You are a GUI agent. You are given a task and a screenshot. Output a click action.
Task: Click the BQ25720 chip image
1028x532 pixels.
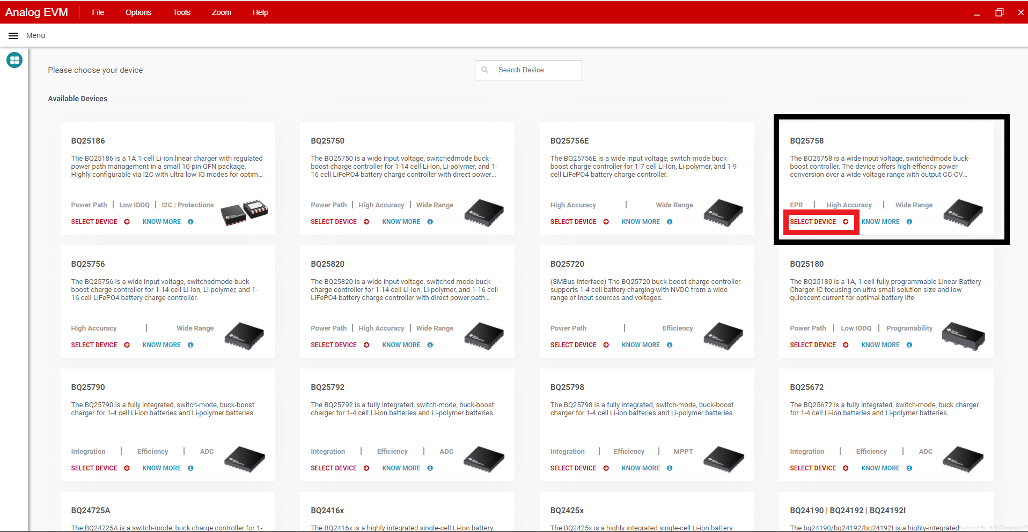click(x=723, y=335)
